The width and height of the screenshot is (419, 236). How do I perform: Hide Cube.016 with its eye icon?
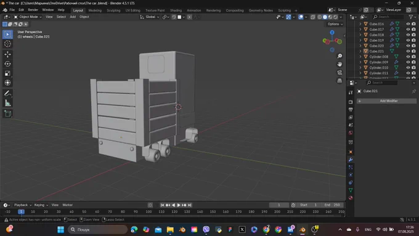pyautogui.click(x=408, y=24)
